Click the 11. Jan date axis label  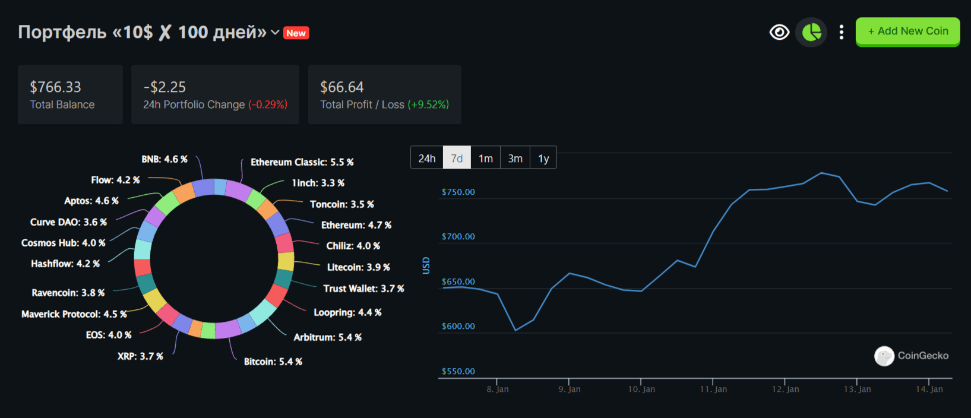(713, 389)
